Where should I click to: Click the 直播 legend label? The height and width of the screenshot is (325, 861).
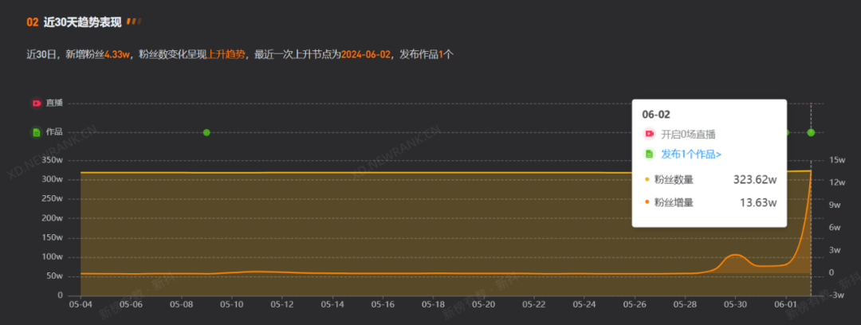pos(54,104)
